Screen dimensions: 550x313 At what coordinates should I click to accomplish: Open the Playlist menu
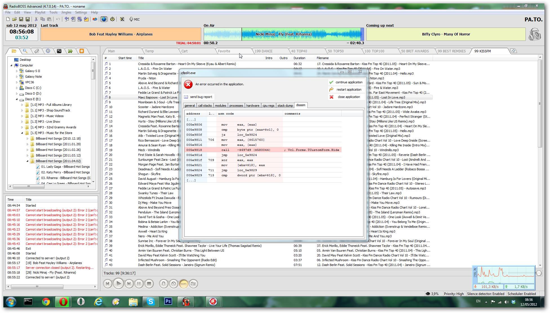(40, 12)
